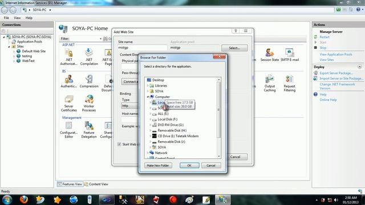Open .NET Authorization feature icon
Screen dimensions: 365x205
point(68,57)
